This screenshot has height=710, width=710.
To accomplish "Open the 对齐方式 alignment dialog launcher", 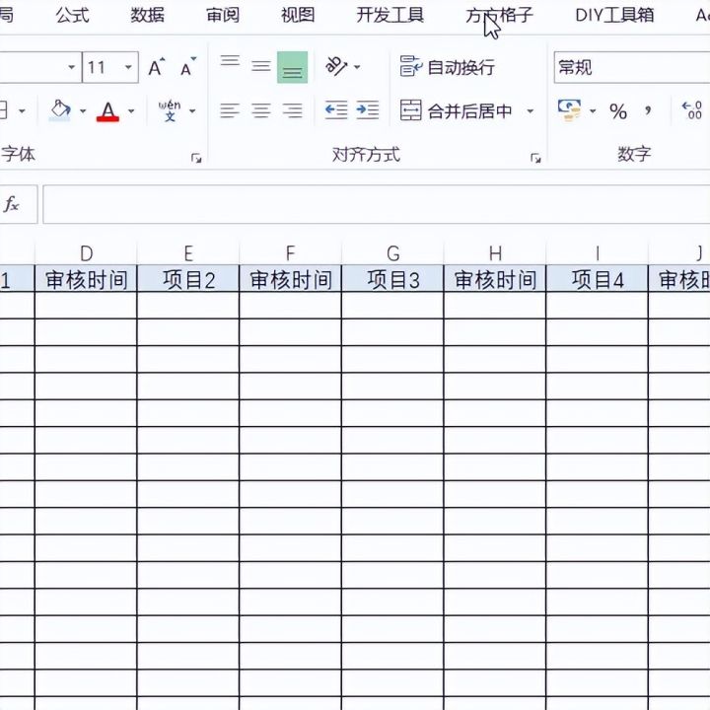I will [x=535, y=158].
